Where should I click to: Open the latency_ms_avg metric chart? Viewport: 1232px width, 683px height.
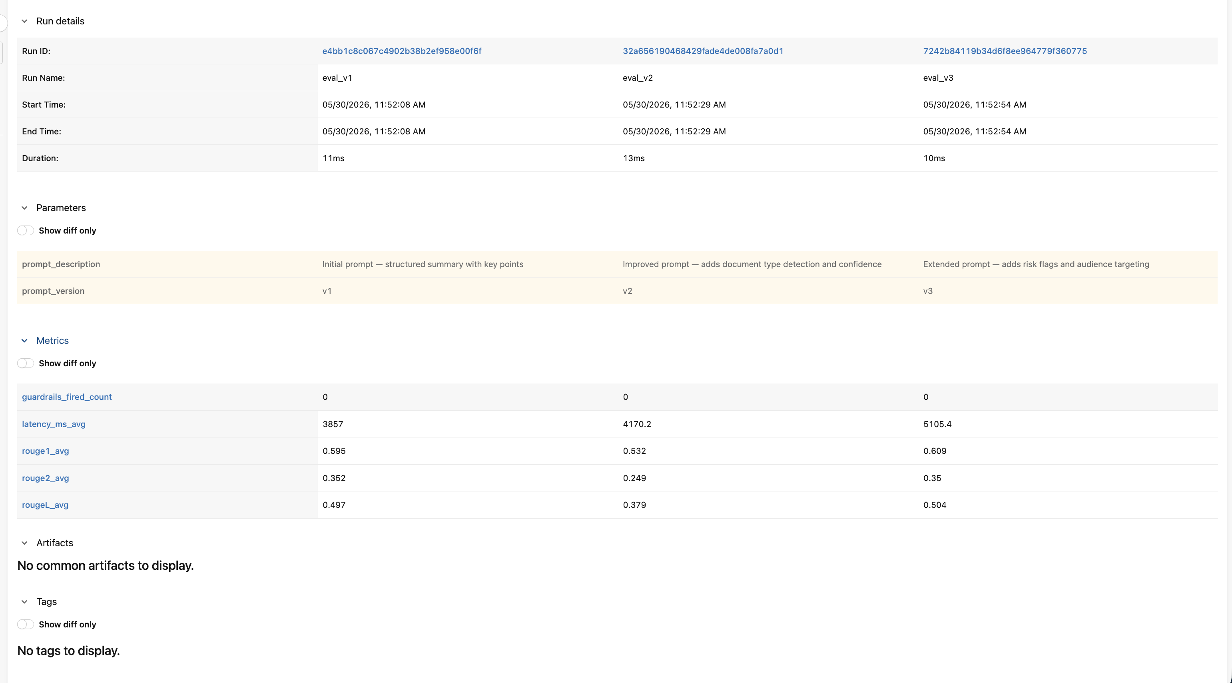(x=54, y=424)
